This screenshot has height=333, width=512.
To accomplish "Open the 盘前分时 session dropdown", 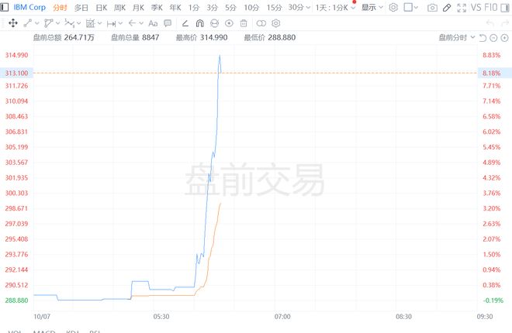I will tap(456, 37).
